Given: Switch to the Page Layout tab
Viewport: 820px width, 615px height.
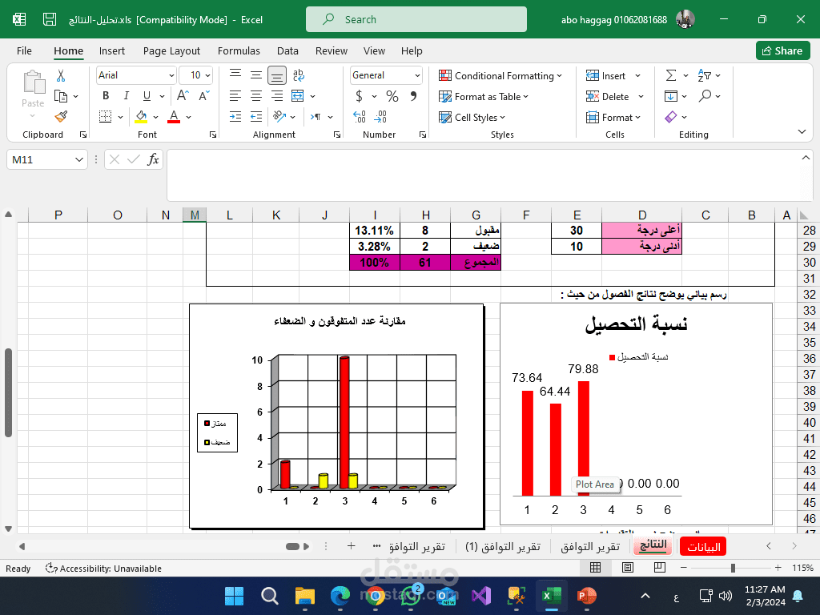Looking at the screenshot, I should 171,50.
